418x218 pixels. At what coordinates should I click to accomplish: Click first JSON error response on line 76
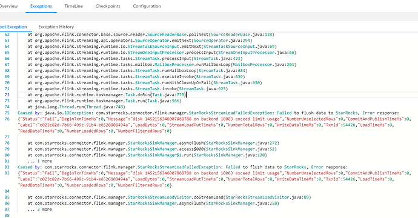click(214, 125)
